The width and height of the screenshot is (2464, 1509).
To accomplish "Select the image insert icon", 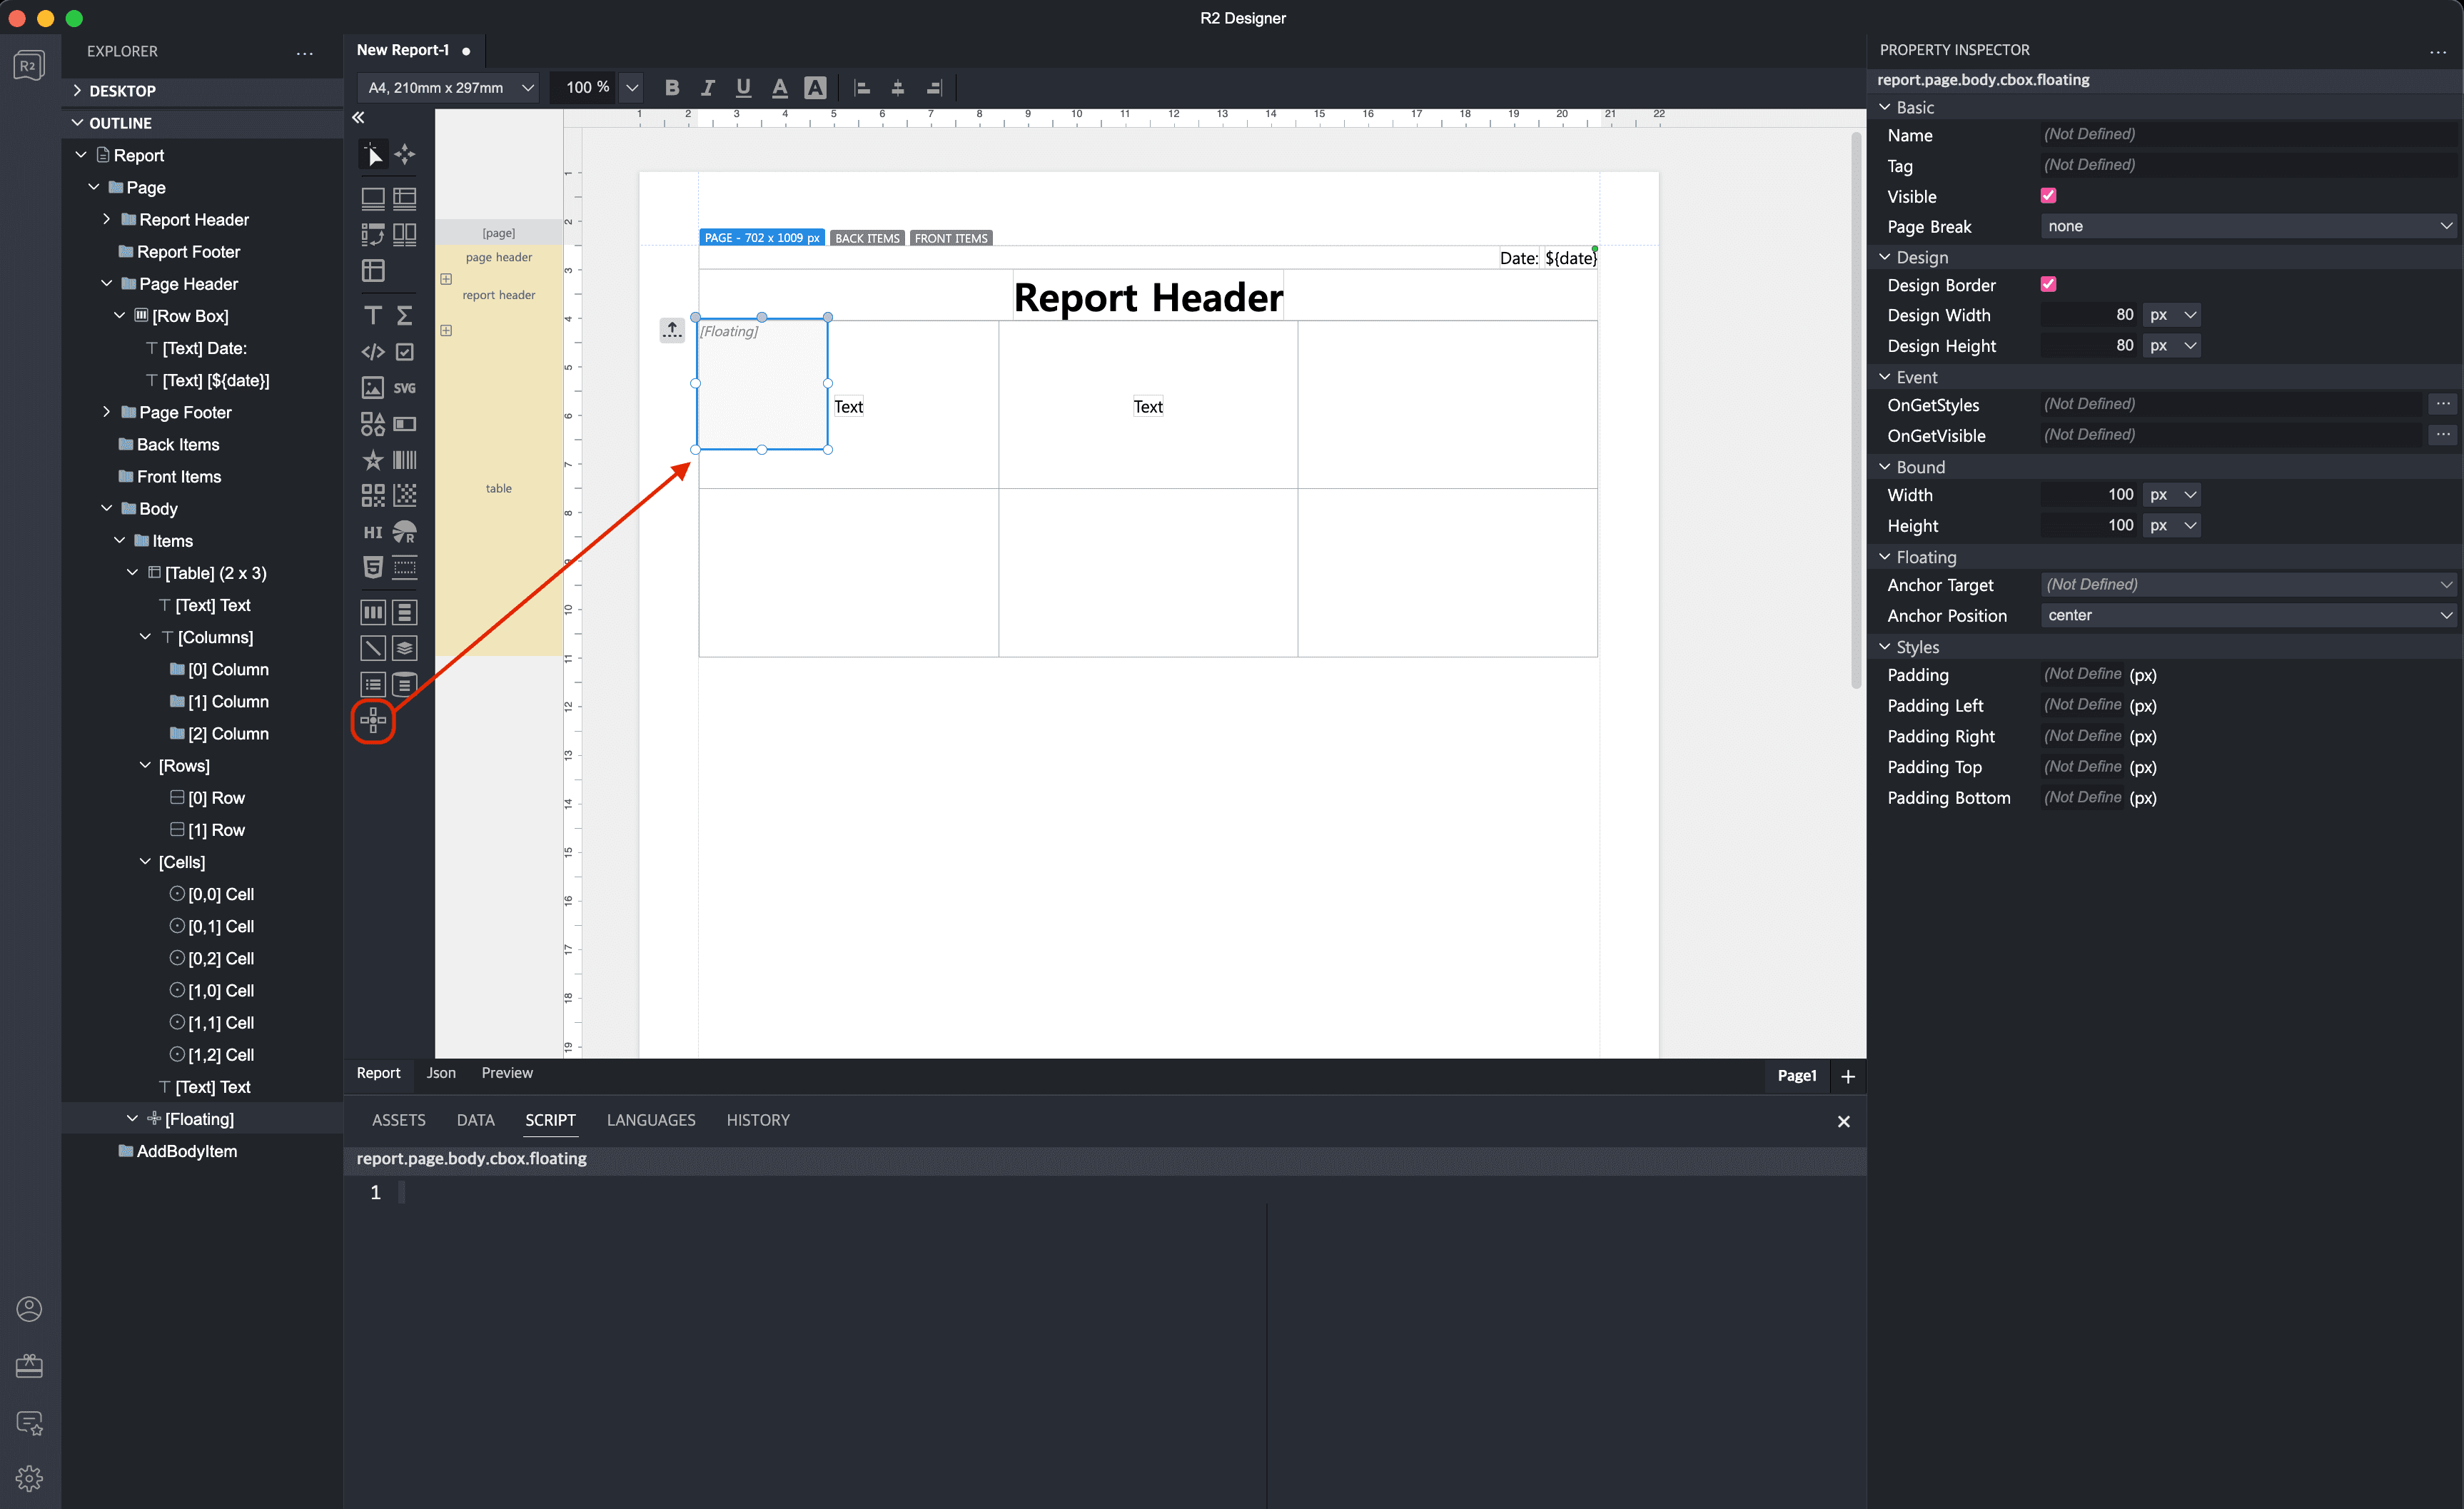I will click(x=371, y=388).
